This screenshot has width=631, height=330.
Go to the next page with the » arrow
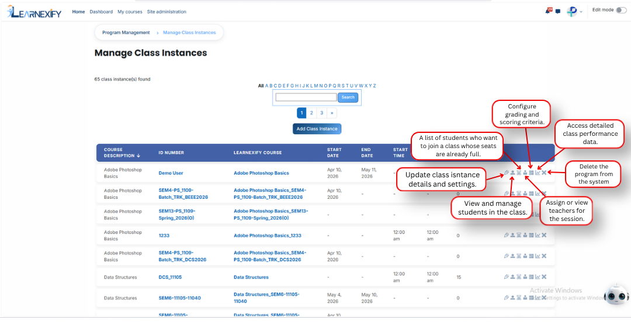332,113
